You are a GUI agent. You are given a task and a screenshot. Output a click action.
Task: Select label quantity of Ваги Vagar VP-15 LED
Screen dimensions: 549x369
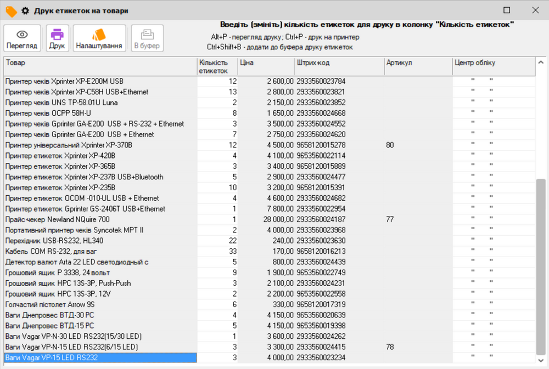click(217, 357)
